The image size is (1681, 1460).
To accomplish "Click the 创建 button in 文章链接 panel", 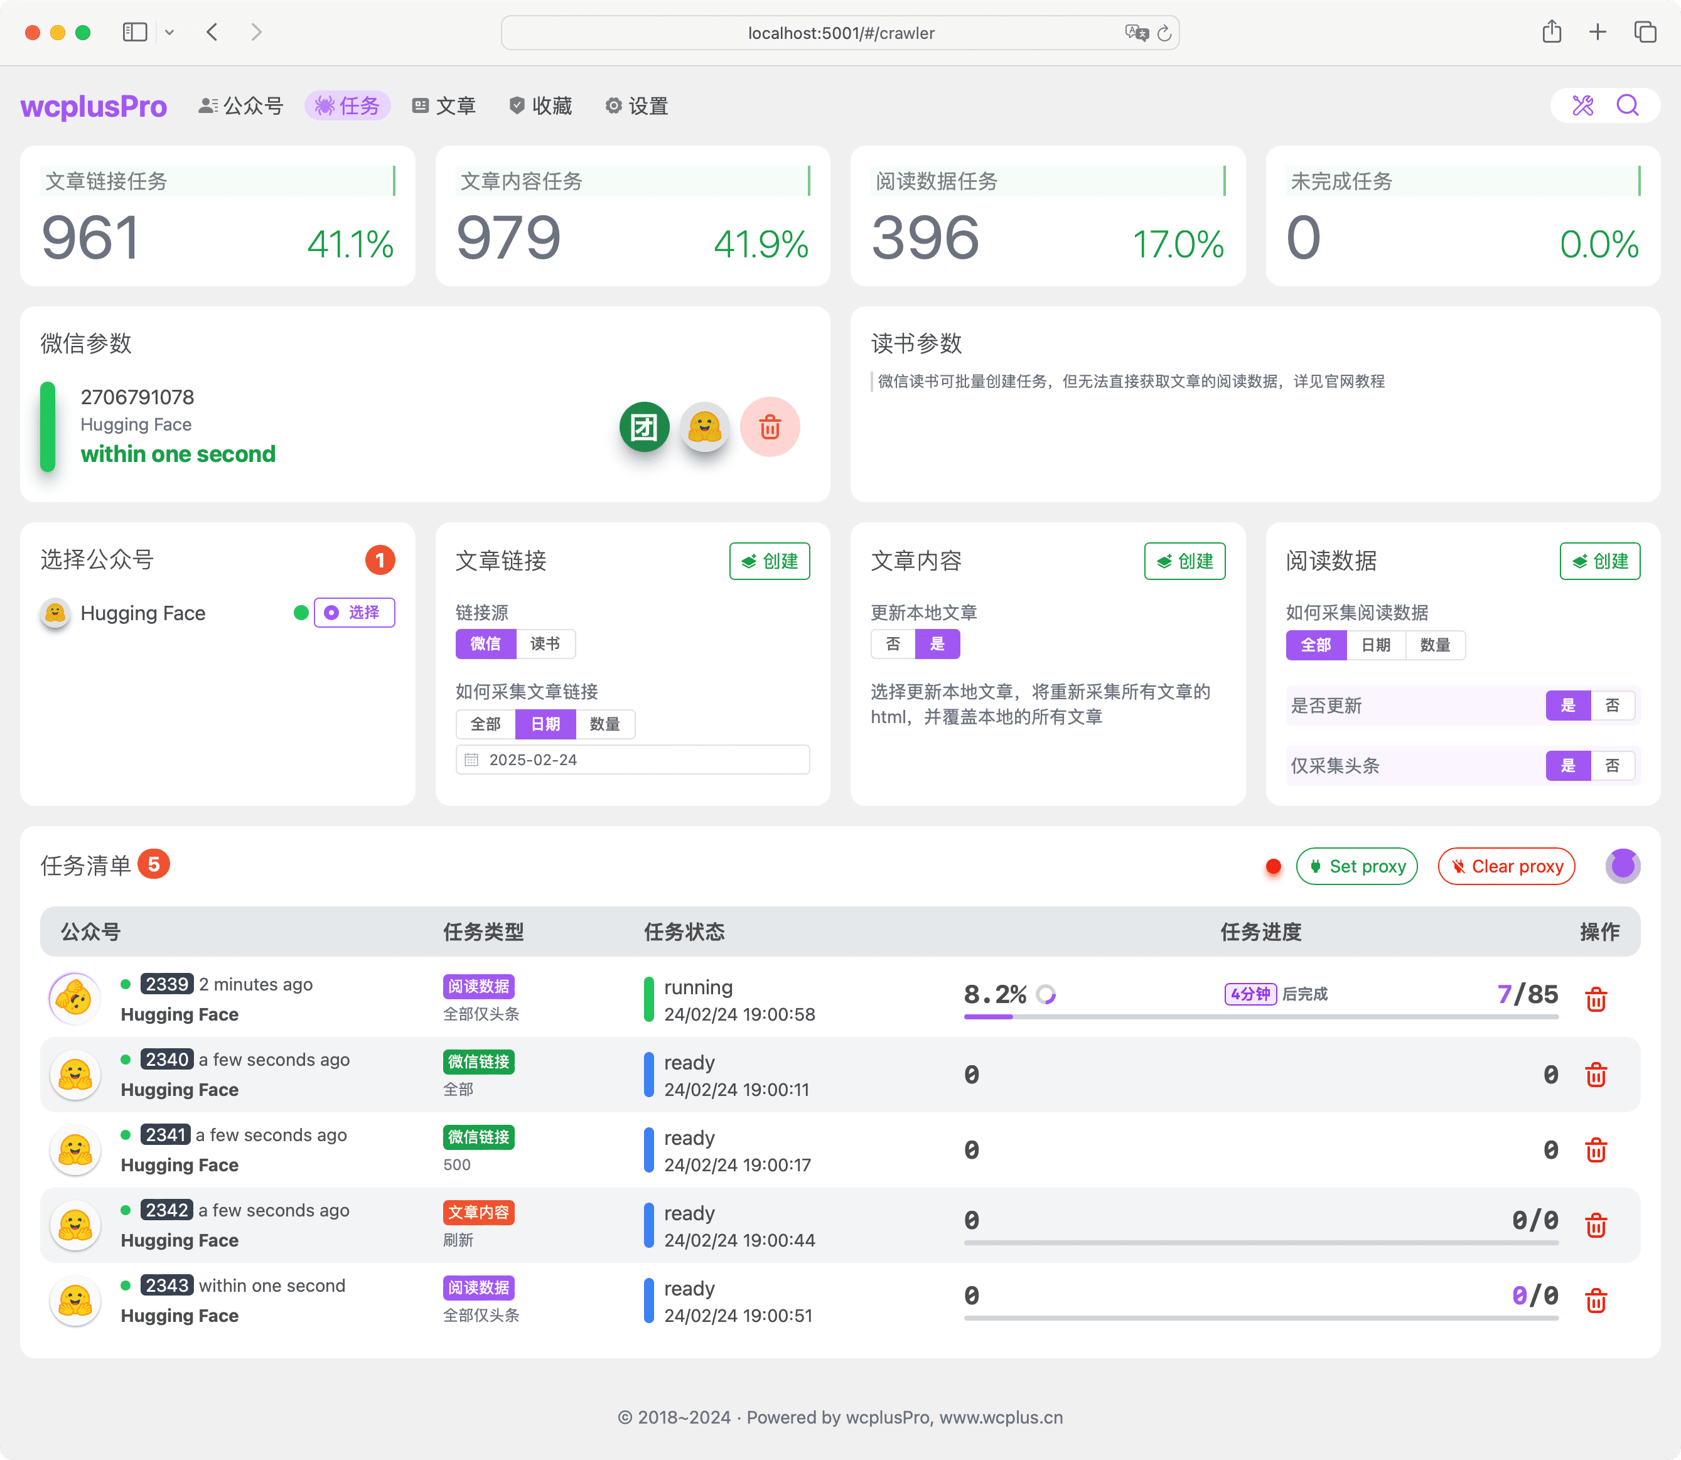I will pos(769,561).
